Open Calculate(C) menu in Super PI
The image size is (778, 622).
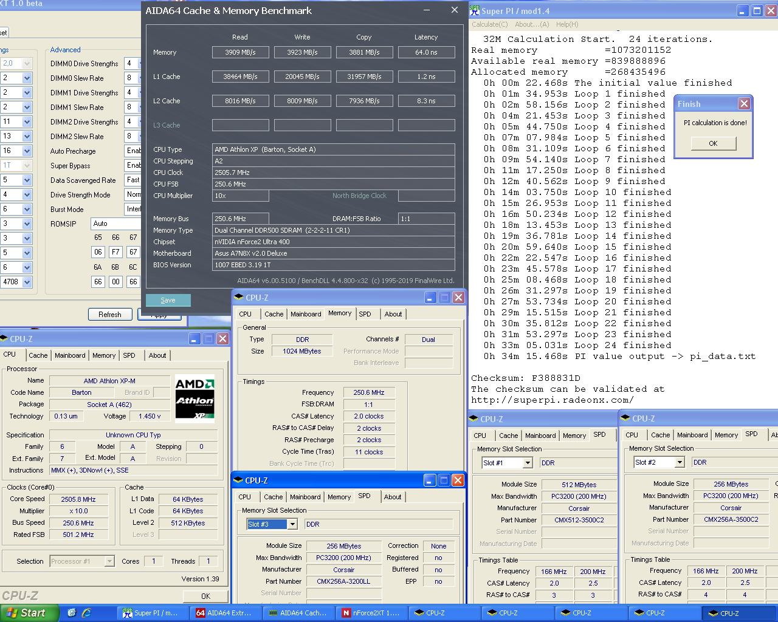[x=490, y=24]
